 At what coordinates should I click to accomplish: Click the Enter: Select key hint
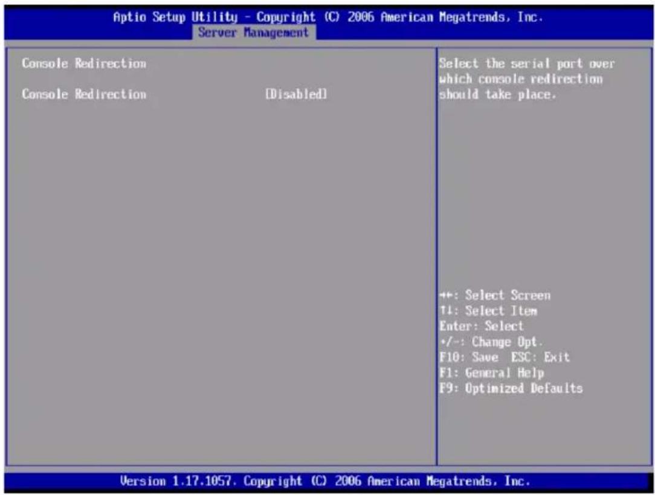(x=481, y=326)
